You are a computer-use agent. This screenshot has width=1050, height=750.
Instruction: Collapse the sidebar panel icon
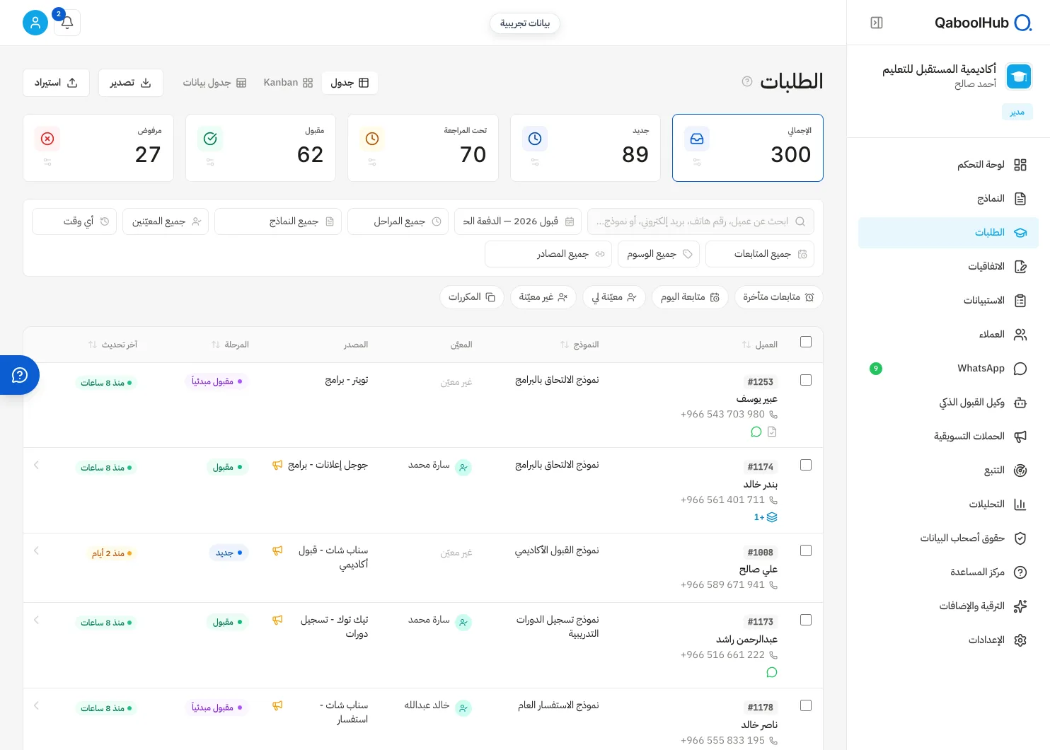877,23
